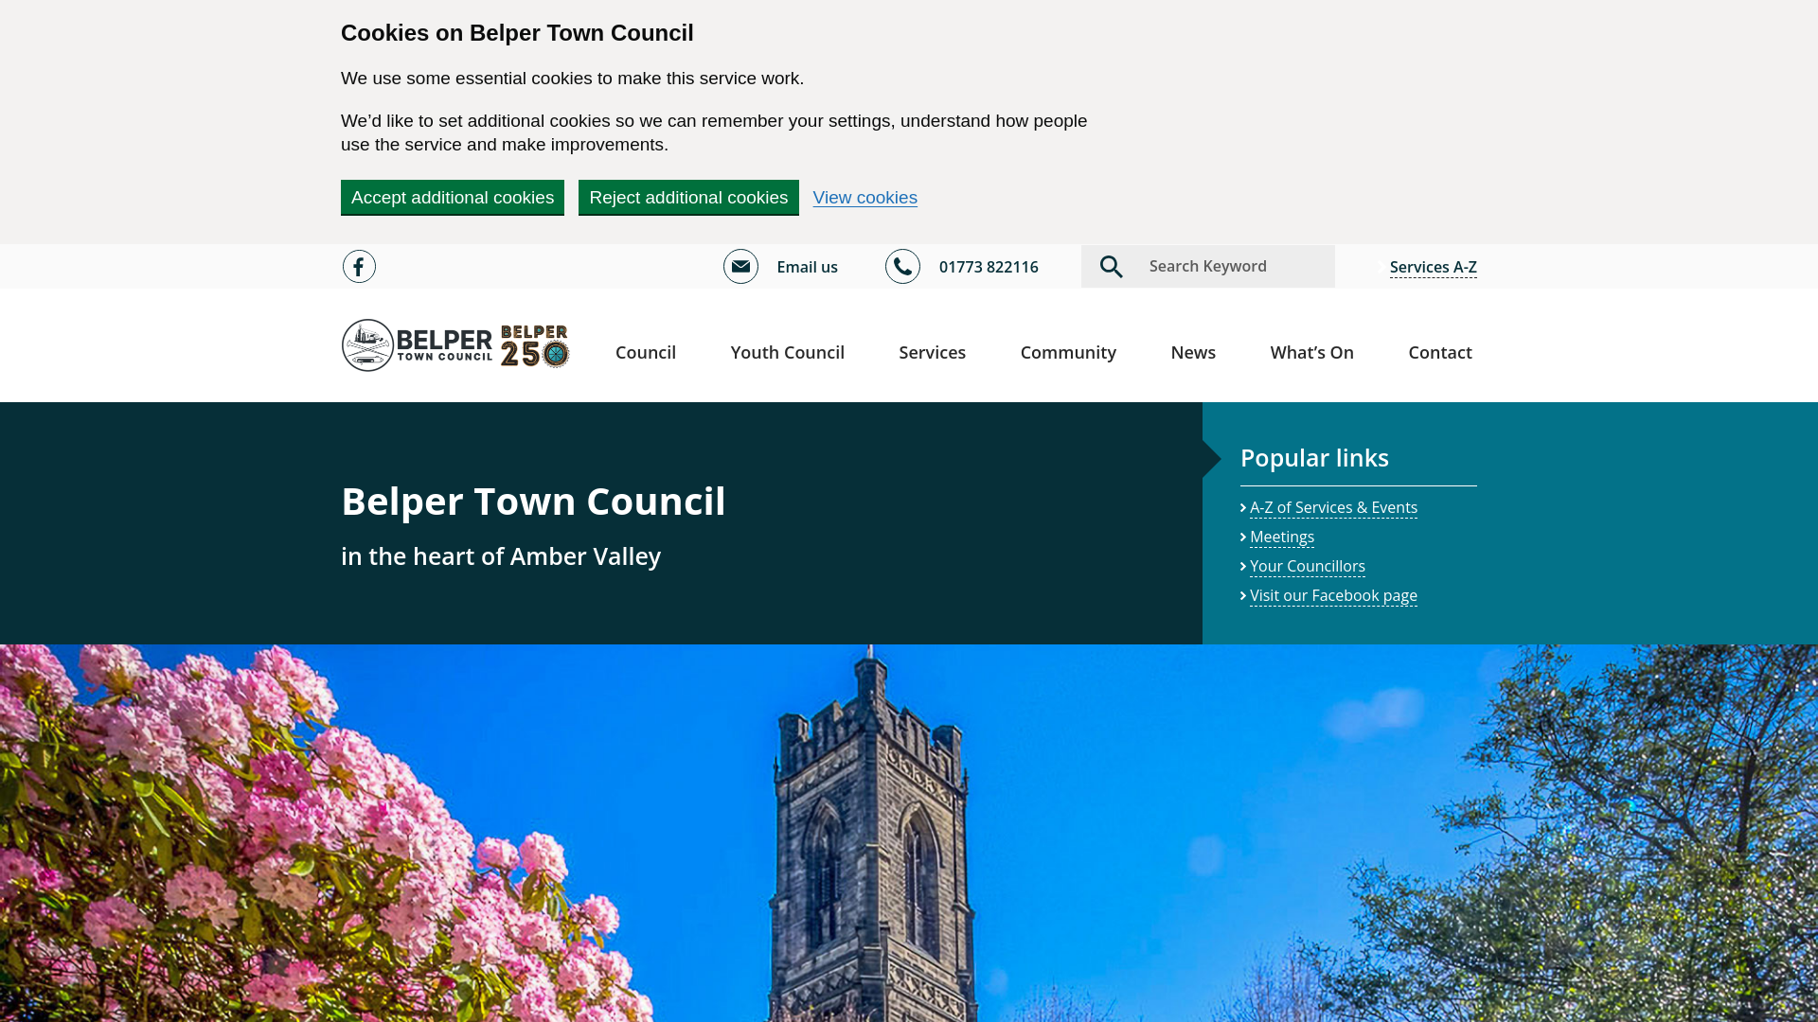Viewport: 1818px width, 1022px height.
Task: Open Visit our Facebook page link
Action: pyautogui.click(x=1333, y=596)
